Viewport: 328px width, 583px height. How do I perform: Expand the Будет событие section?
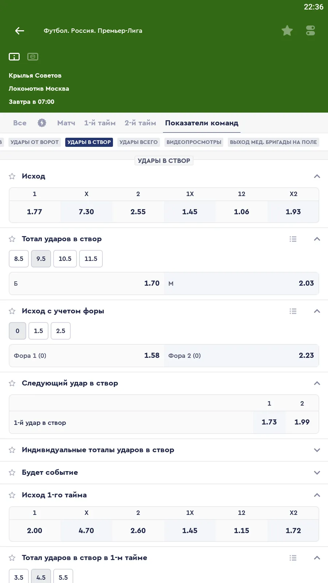point(317,473)
